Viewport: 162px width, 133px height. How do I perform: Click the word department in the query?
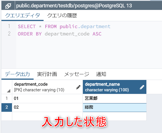[x=95, y=27]
